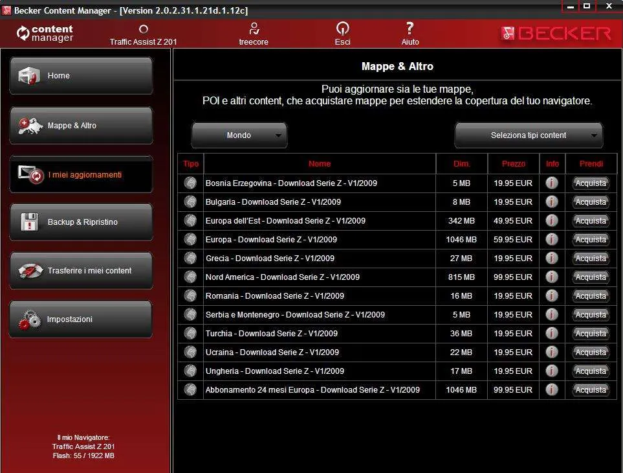Click Acquista for Bosnia Erzegovina
623x473 pixels.
pyautogui.click(x=591, y=183)
